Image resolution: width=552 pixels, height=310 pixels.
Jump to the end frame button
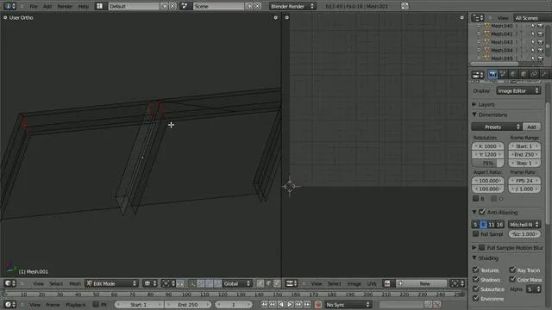pos(307,304)
